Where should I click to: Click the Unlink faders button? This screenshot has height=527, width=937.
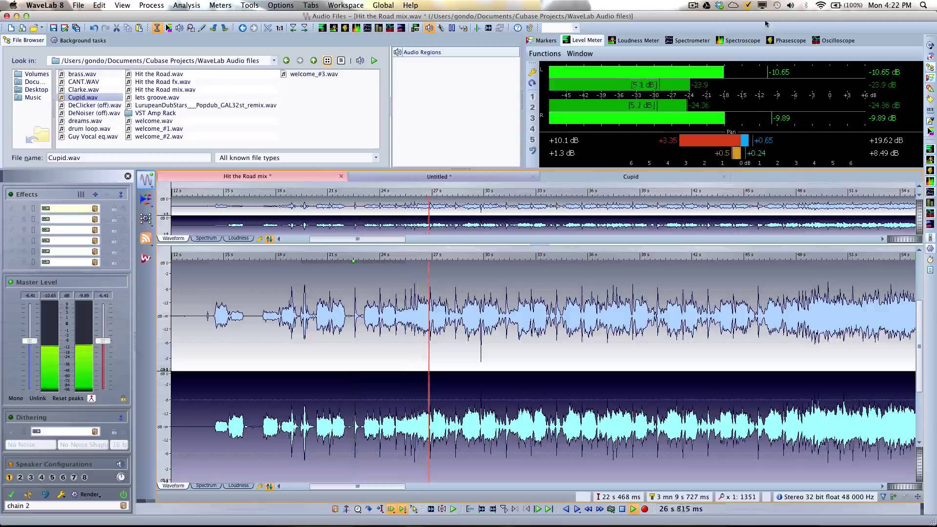(x=38, y=398)
